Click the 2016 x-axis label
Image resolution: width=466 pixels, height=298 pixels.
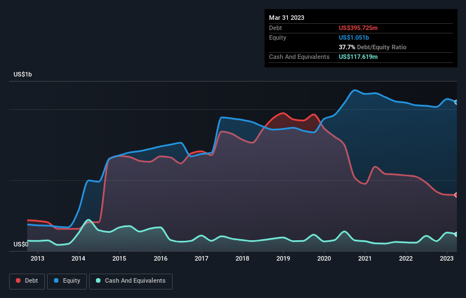(161, 258)
